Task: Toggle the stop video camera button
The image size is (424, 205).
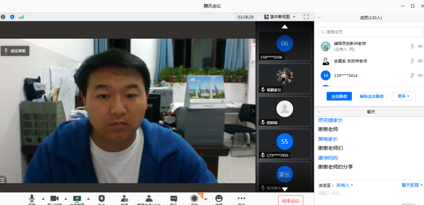Action: [x=54, y=199]
